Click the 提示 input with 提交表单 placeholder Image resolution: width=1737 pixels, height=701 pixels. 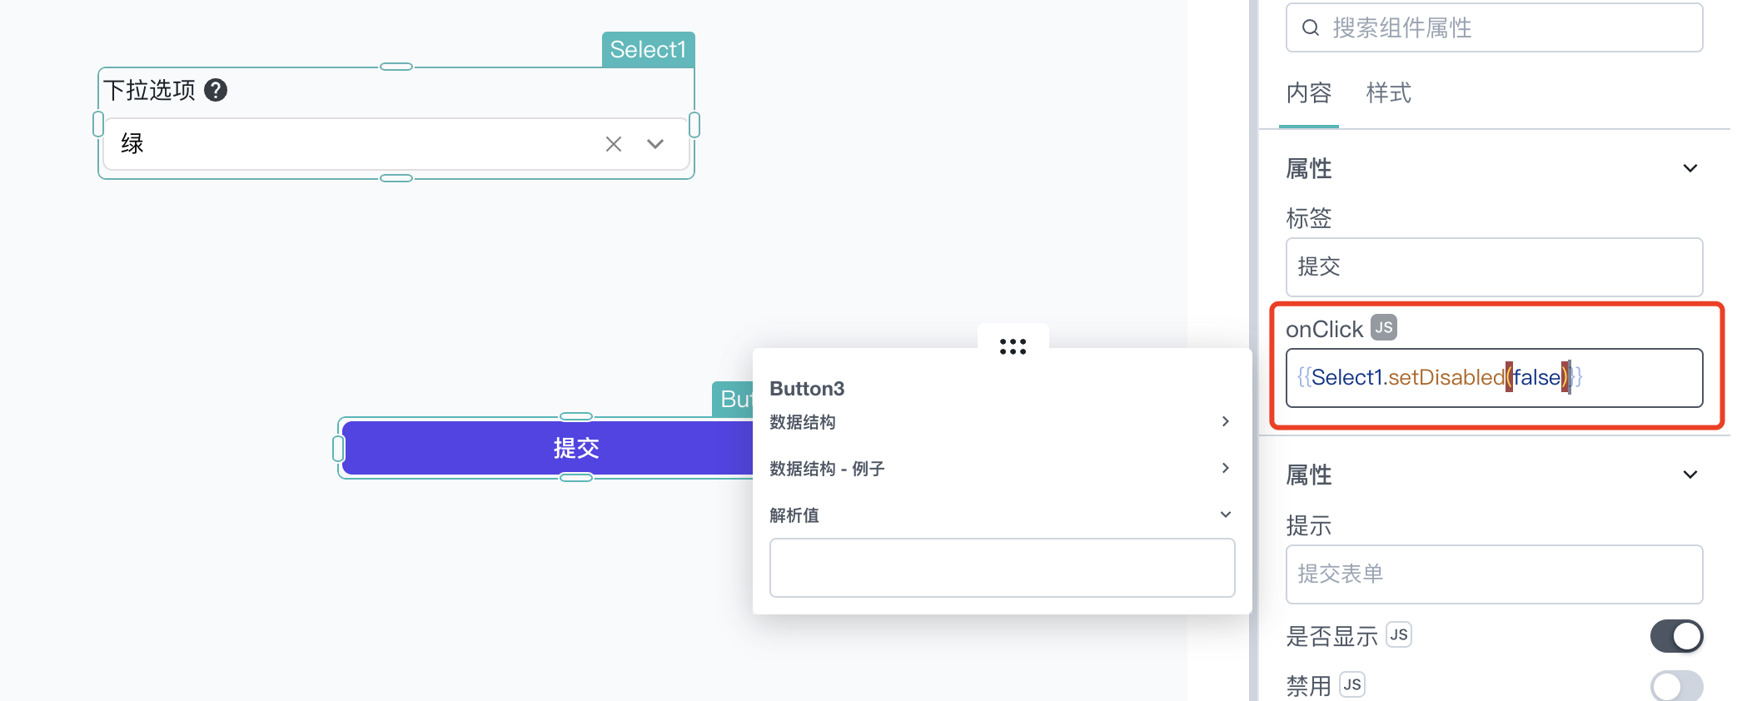(1494, 574)
